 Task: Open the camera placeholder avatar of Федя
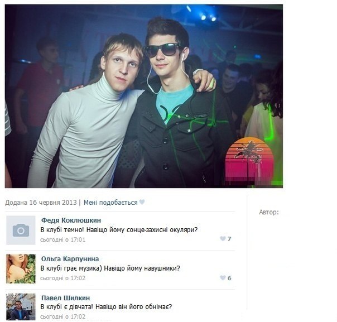click(21, 230)
